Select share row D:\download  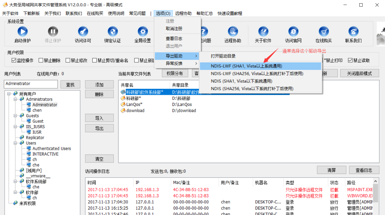[x=184, y=111]
